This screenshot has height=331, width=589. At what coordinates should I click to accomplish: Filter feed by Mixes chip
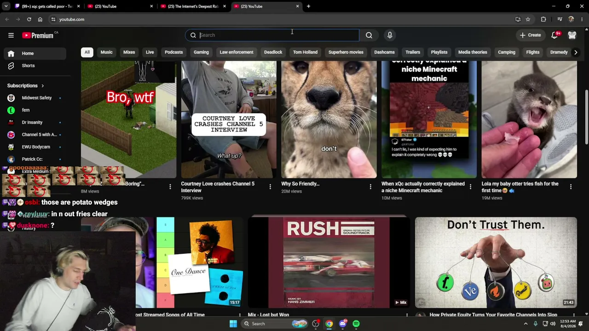click(129, 52)
